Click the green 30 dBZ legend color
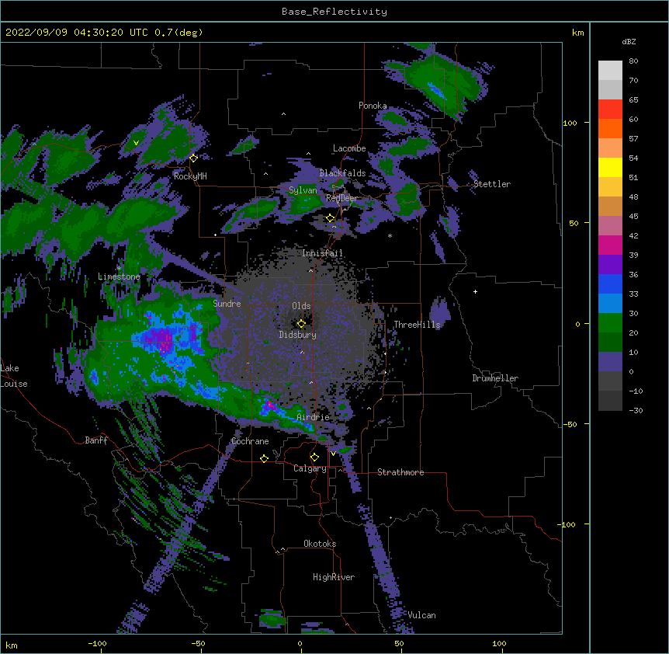669x654 pixels. [x=610, y=323]
